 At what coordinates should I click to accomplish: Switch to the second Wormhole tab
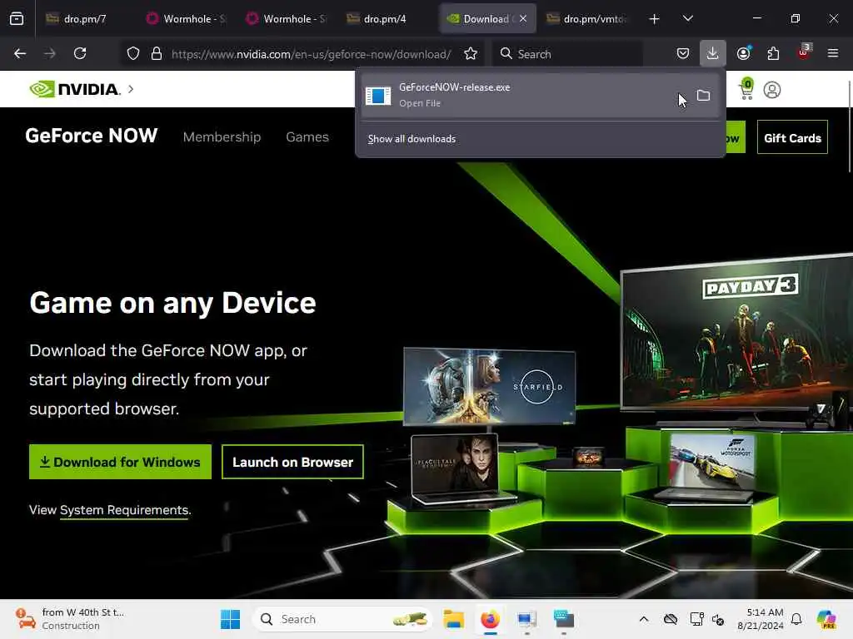click(287, 19)
